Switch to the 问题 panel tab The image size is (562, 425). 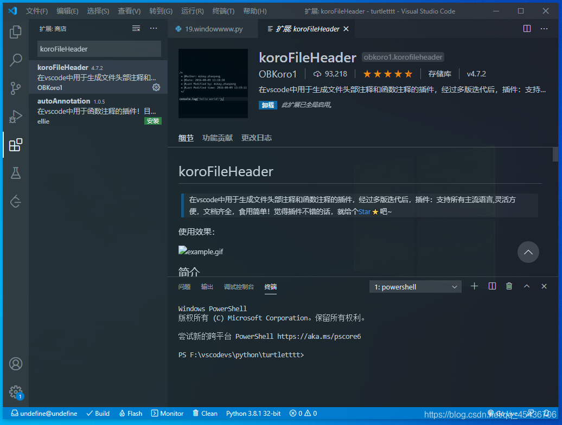[x=184, y=287]
